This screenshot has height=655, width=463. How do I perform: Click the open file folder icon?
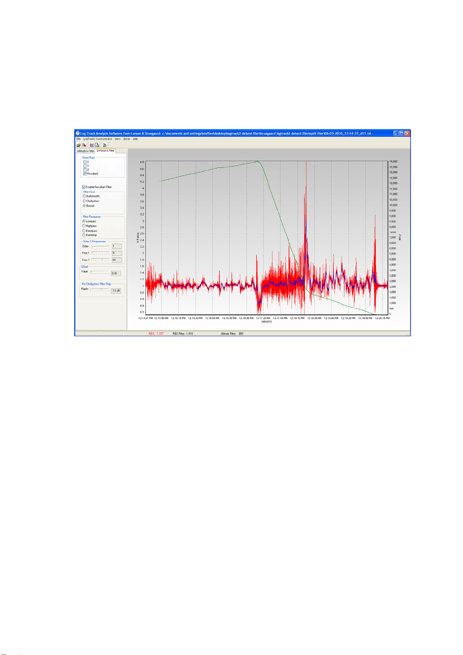pyautogui.click(x=79, y=145)
